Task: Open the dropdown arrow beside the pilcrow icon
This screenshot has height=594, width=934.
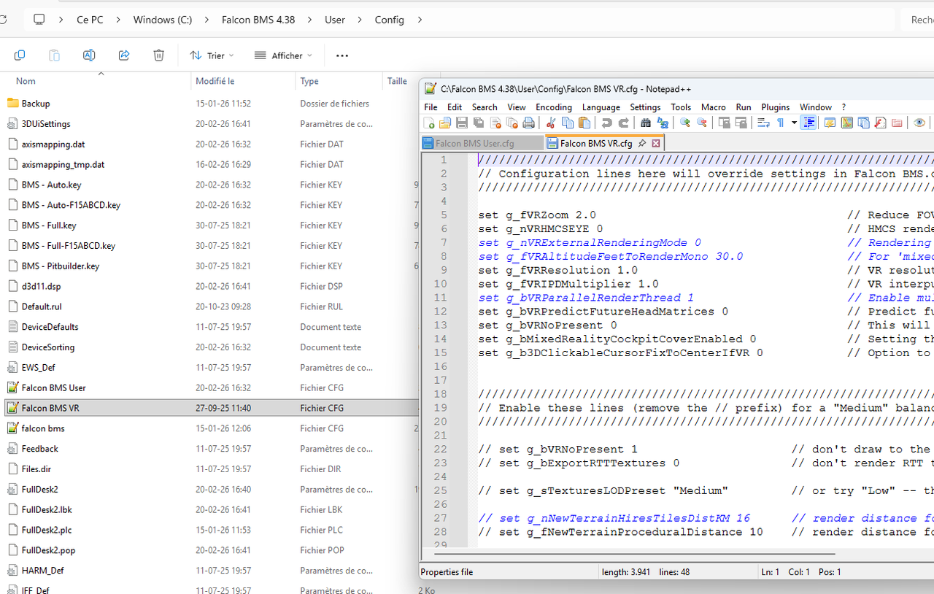Action: 794,123
